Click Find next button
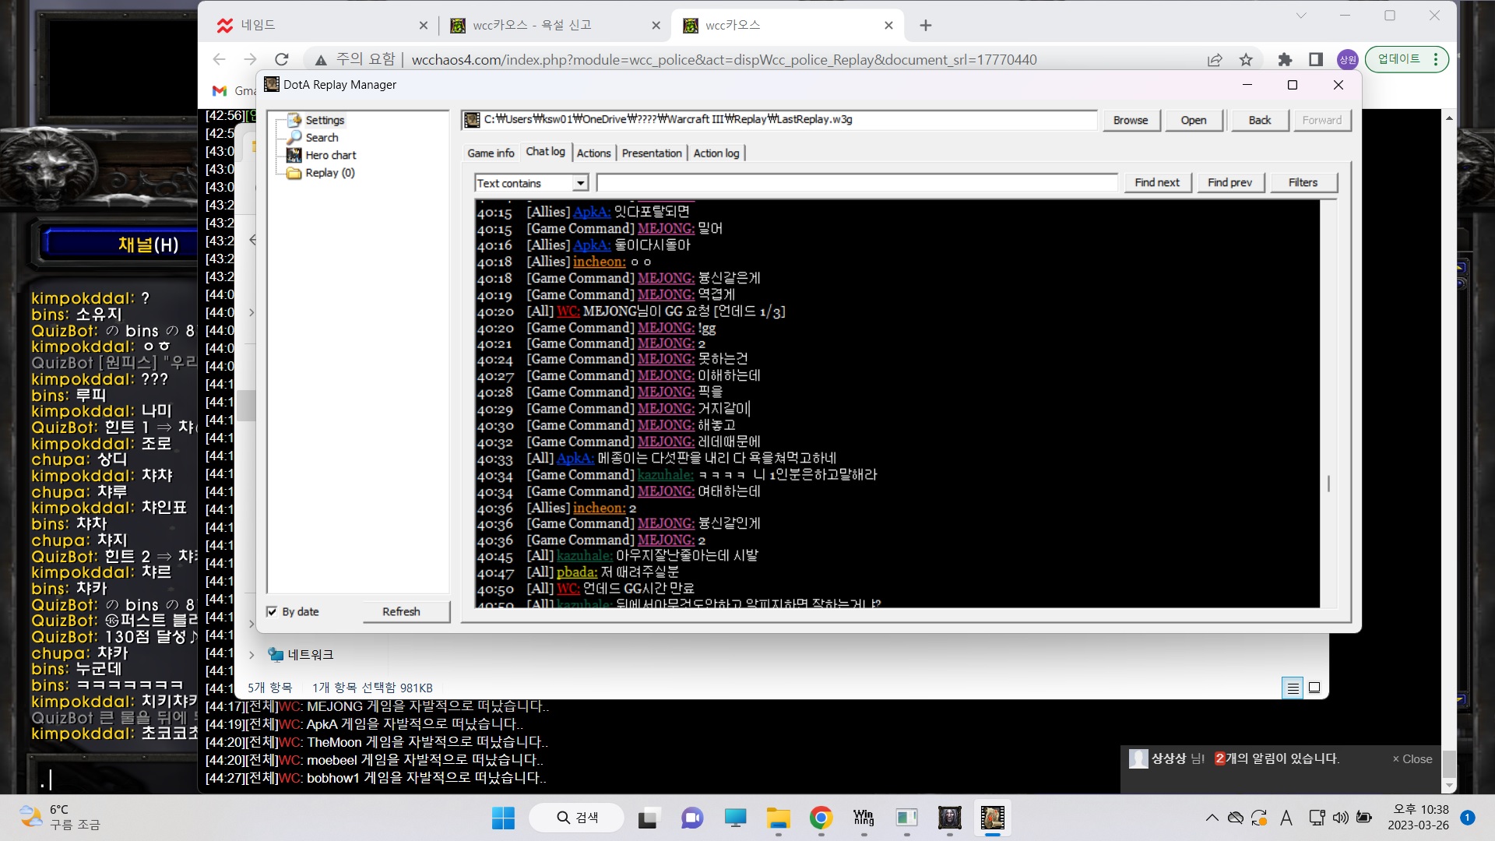1495x841 pixels. [x=1157, y=182]
